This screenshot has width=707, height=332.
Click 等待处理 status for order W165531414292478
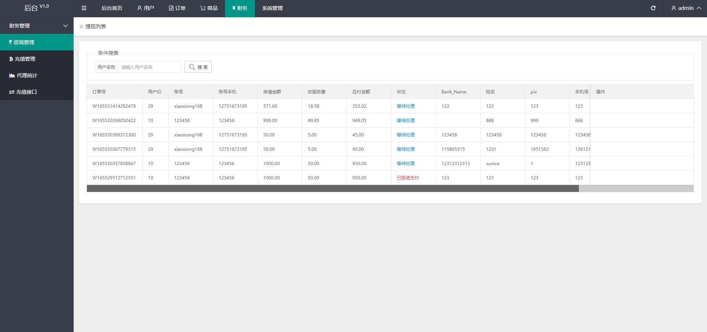(x=405, y=106)
